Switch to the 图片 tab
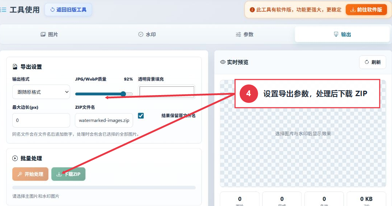 click(x=49, y=34)
